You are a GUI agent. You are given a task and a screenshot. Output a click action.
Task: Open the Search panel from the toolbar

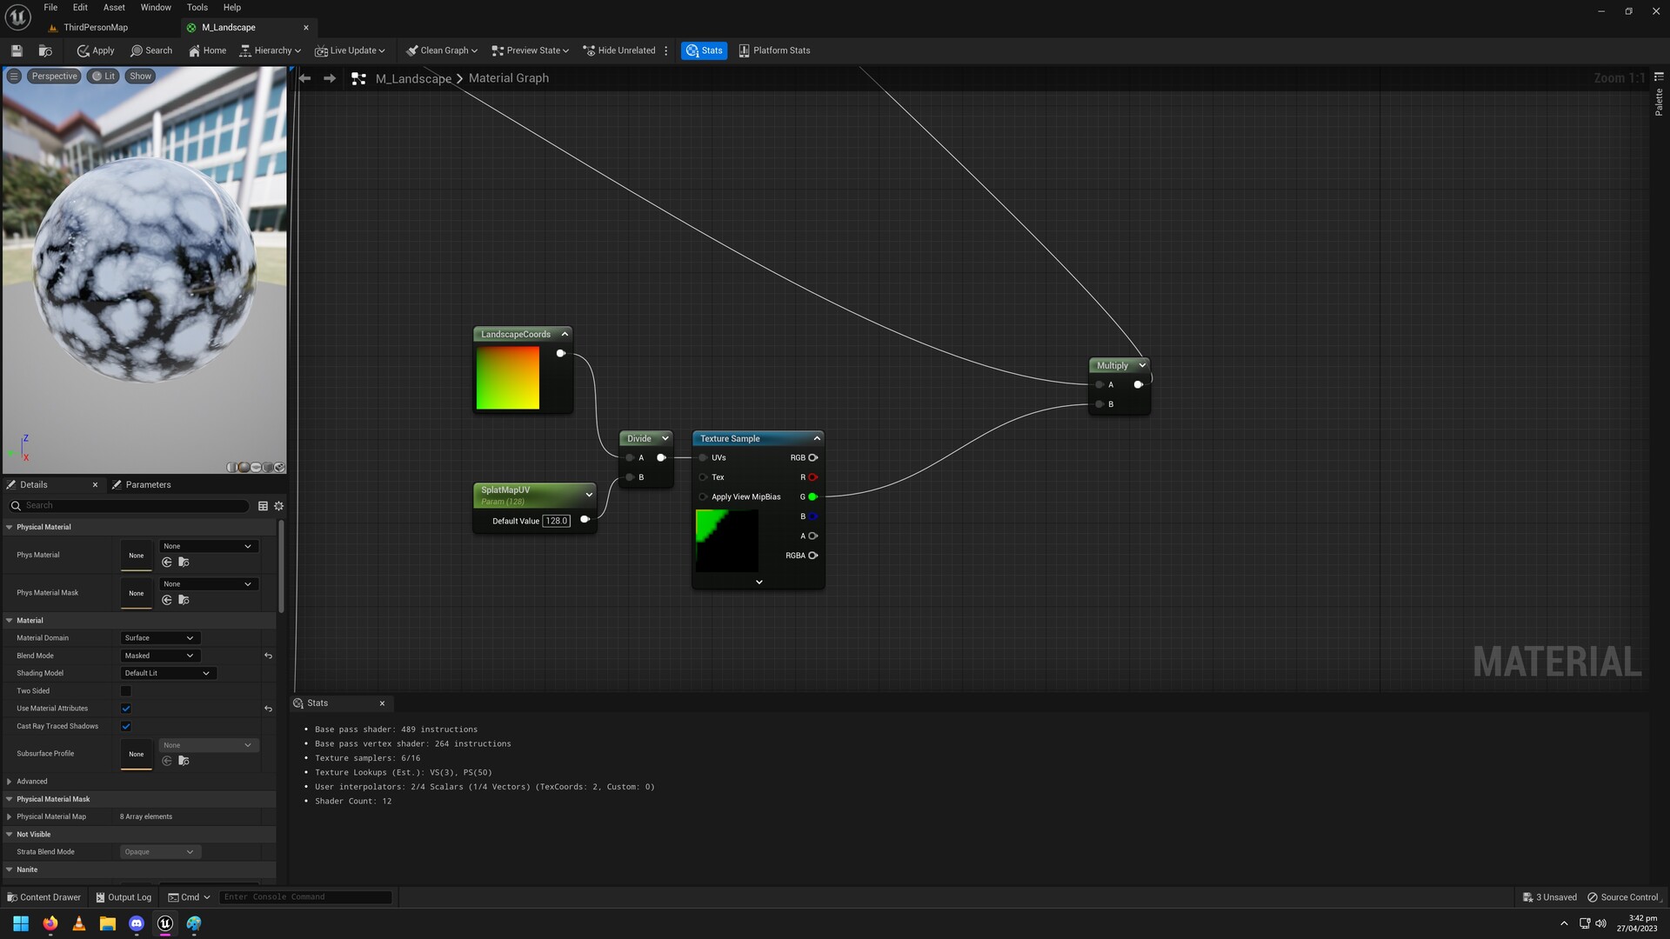click(151, 50)
